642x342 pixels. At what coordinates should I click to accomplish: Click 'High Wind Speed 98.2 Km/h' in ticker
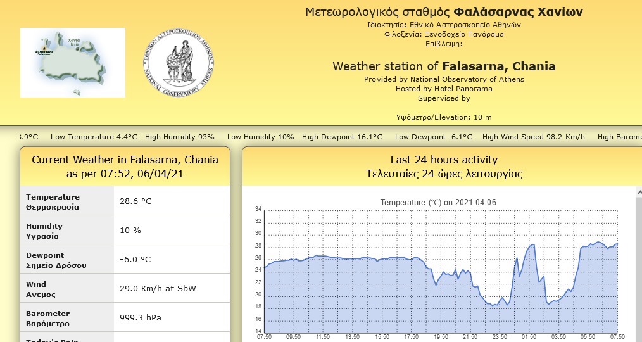(x=534, y=137)
